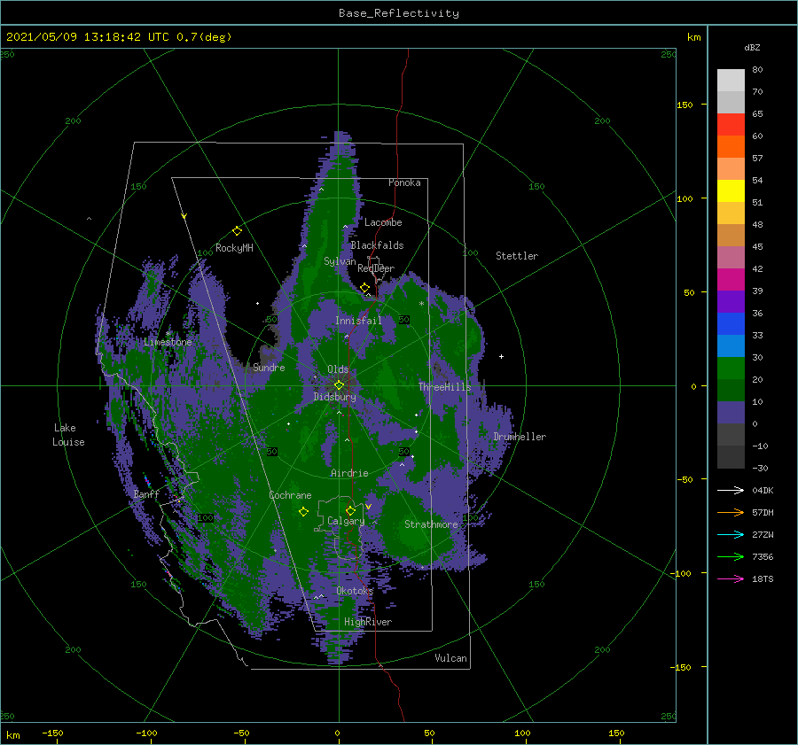798x745 pixels.
Task: Select the slate purple 0–10 dBZ swatch
Action: point(731,413)
